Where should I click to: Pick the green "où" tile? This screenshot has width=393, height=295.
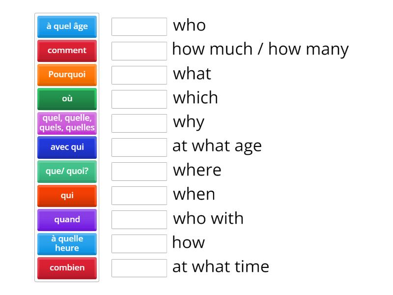[x=67, y=99]
